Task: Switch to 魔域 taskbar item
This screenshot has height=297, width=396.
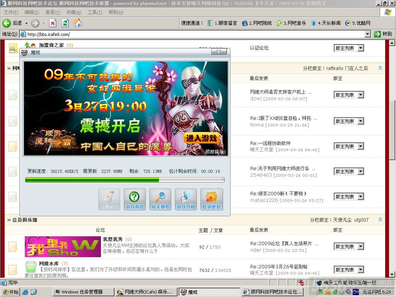Action: (209, 292)
